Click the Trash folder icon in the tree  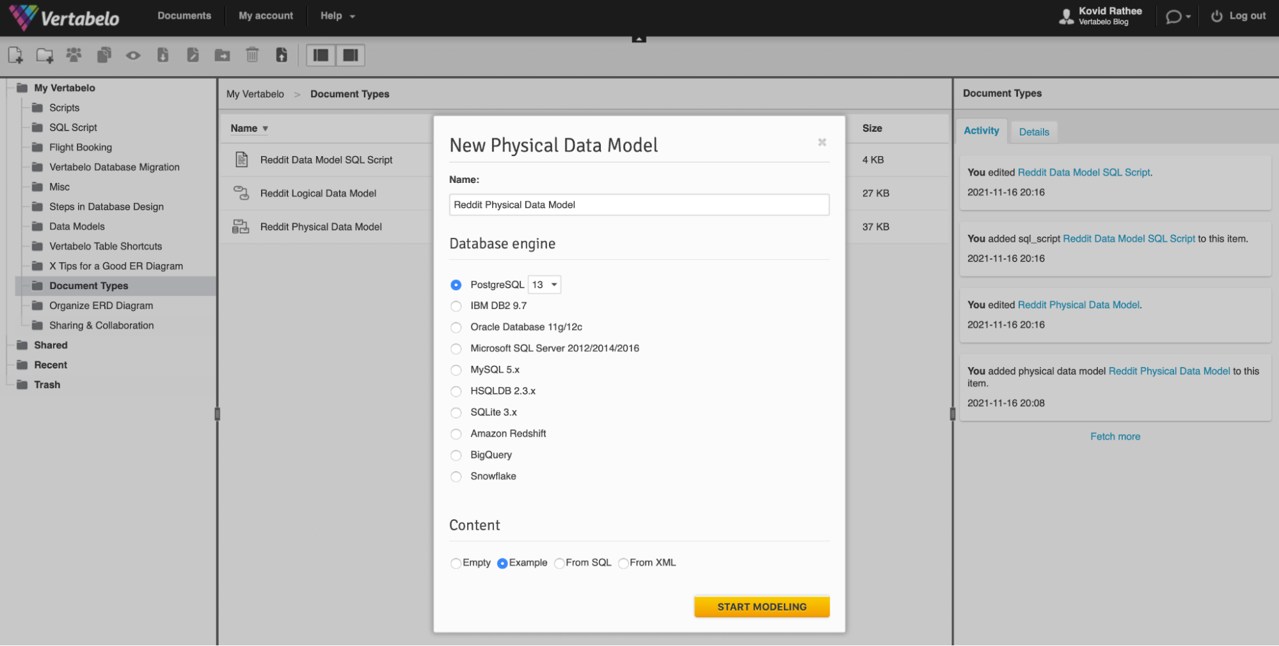pos(22,384)
